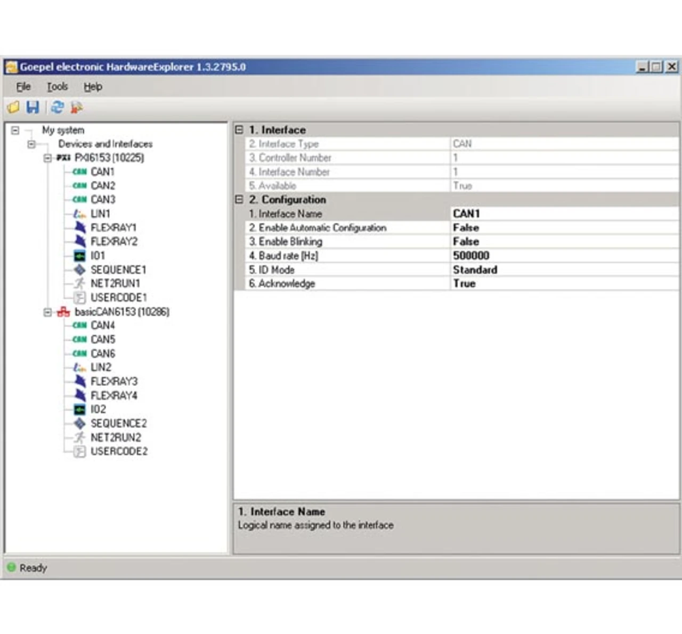The width and height of the screenshot is (682, 634).
Task: Collapse the My system tree root
Action: click(15, 131)
